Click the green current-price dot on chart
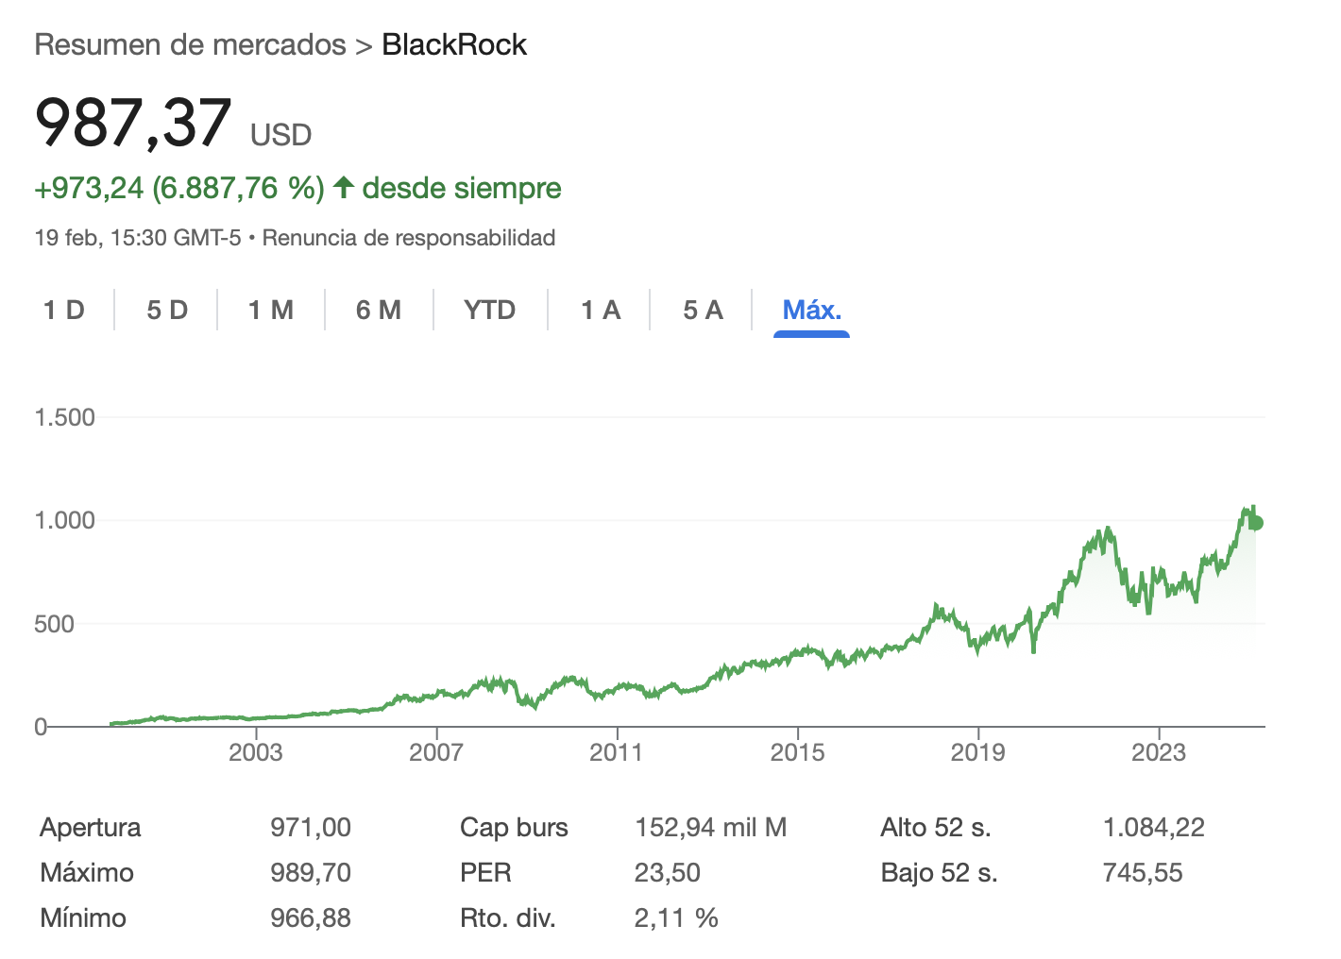Screen dimensions: 1341x959 point(1255,523)
